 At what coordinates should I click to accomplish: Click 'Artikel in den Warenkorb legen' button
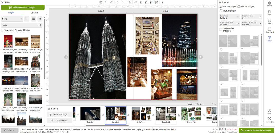(256, 130)
